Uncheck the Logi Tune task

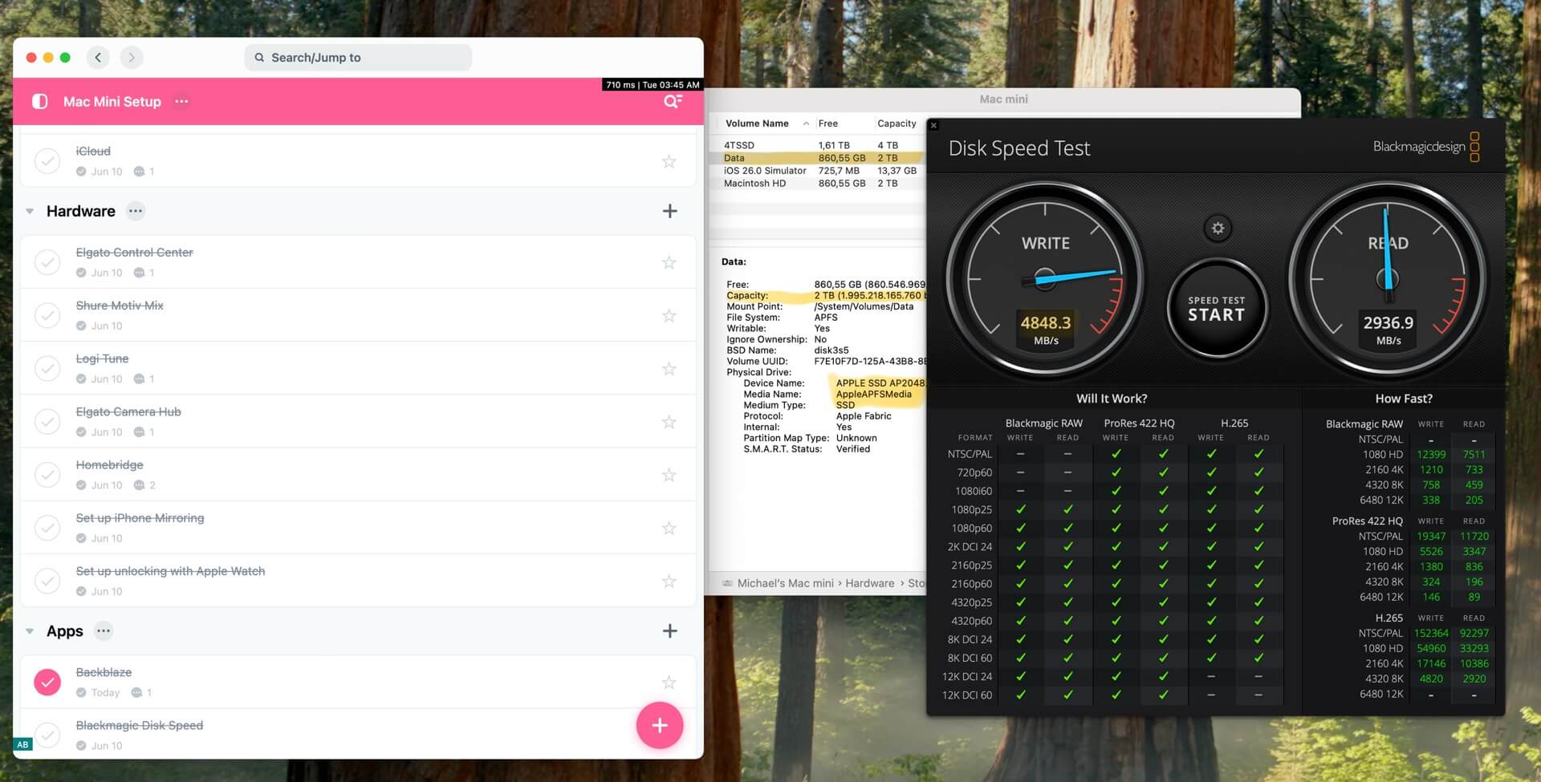coord(47,368)
